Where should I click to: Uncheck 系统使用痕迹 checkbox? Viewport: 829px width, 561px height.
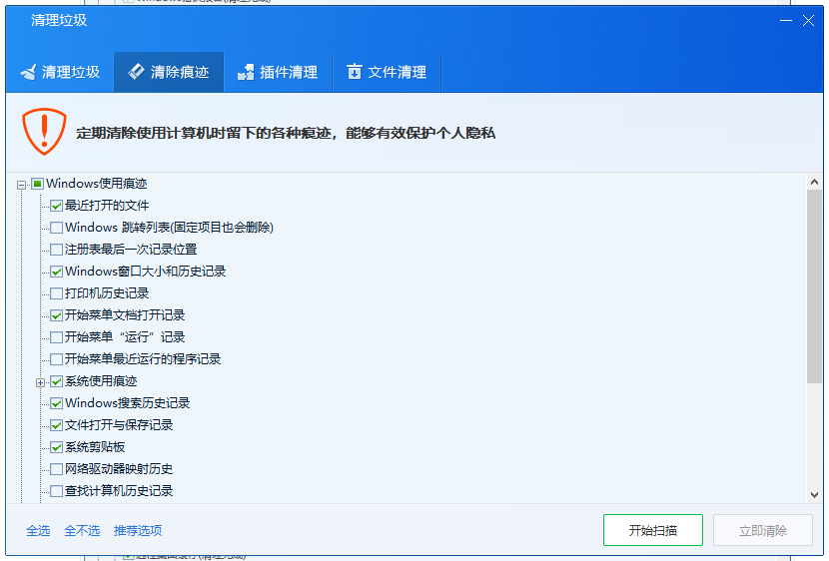pyautogui.click(x=57, y=381)
